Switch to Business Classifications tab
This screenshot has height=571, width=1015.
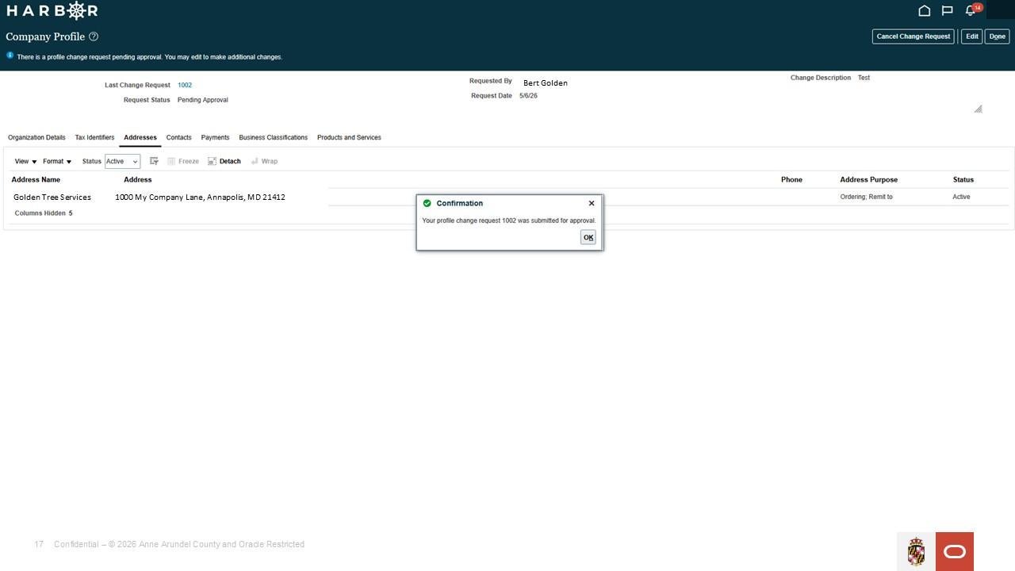pyautogui.click(x=273, y=137)
